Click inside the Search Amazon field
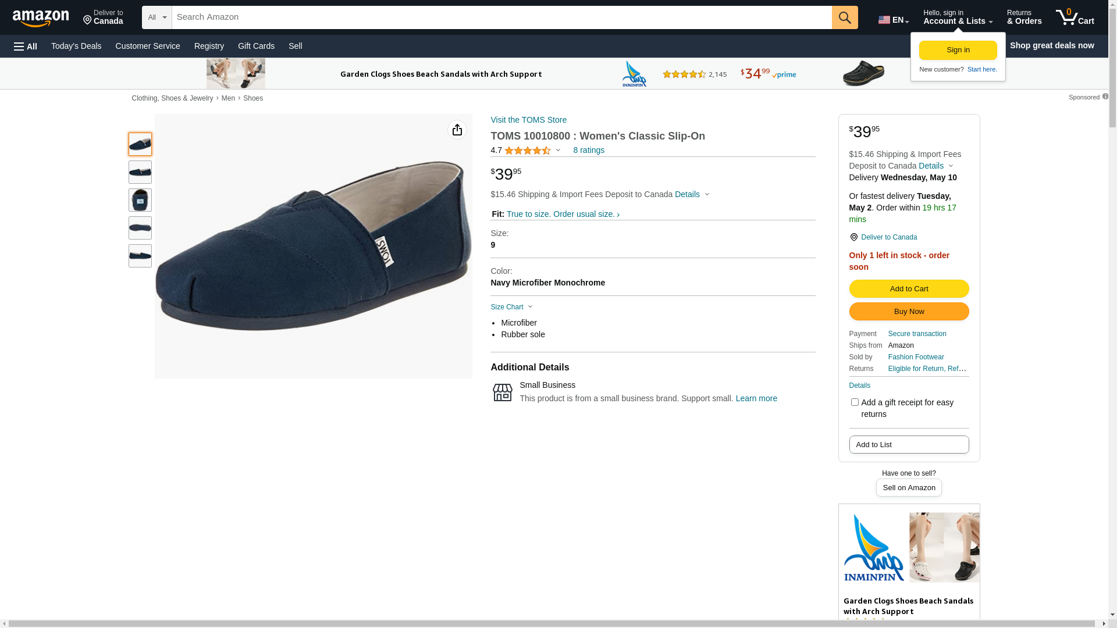Viewport: 1117px width, 628px height. pos(500,17)
